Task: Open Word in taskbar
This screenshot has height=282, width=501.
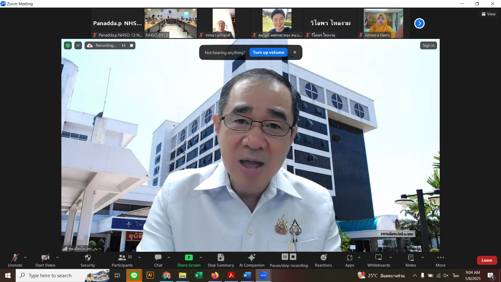Action: coord(247,275)
